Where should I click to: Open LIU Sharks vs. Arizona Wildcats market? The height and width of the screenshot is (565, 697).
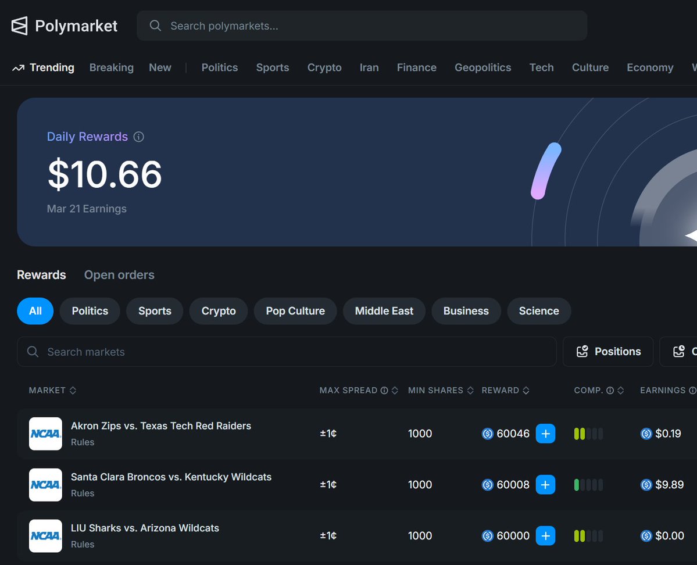pos(145,528)
